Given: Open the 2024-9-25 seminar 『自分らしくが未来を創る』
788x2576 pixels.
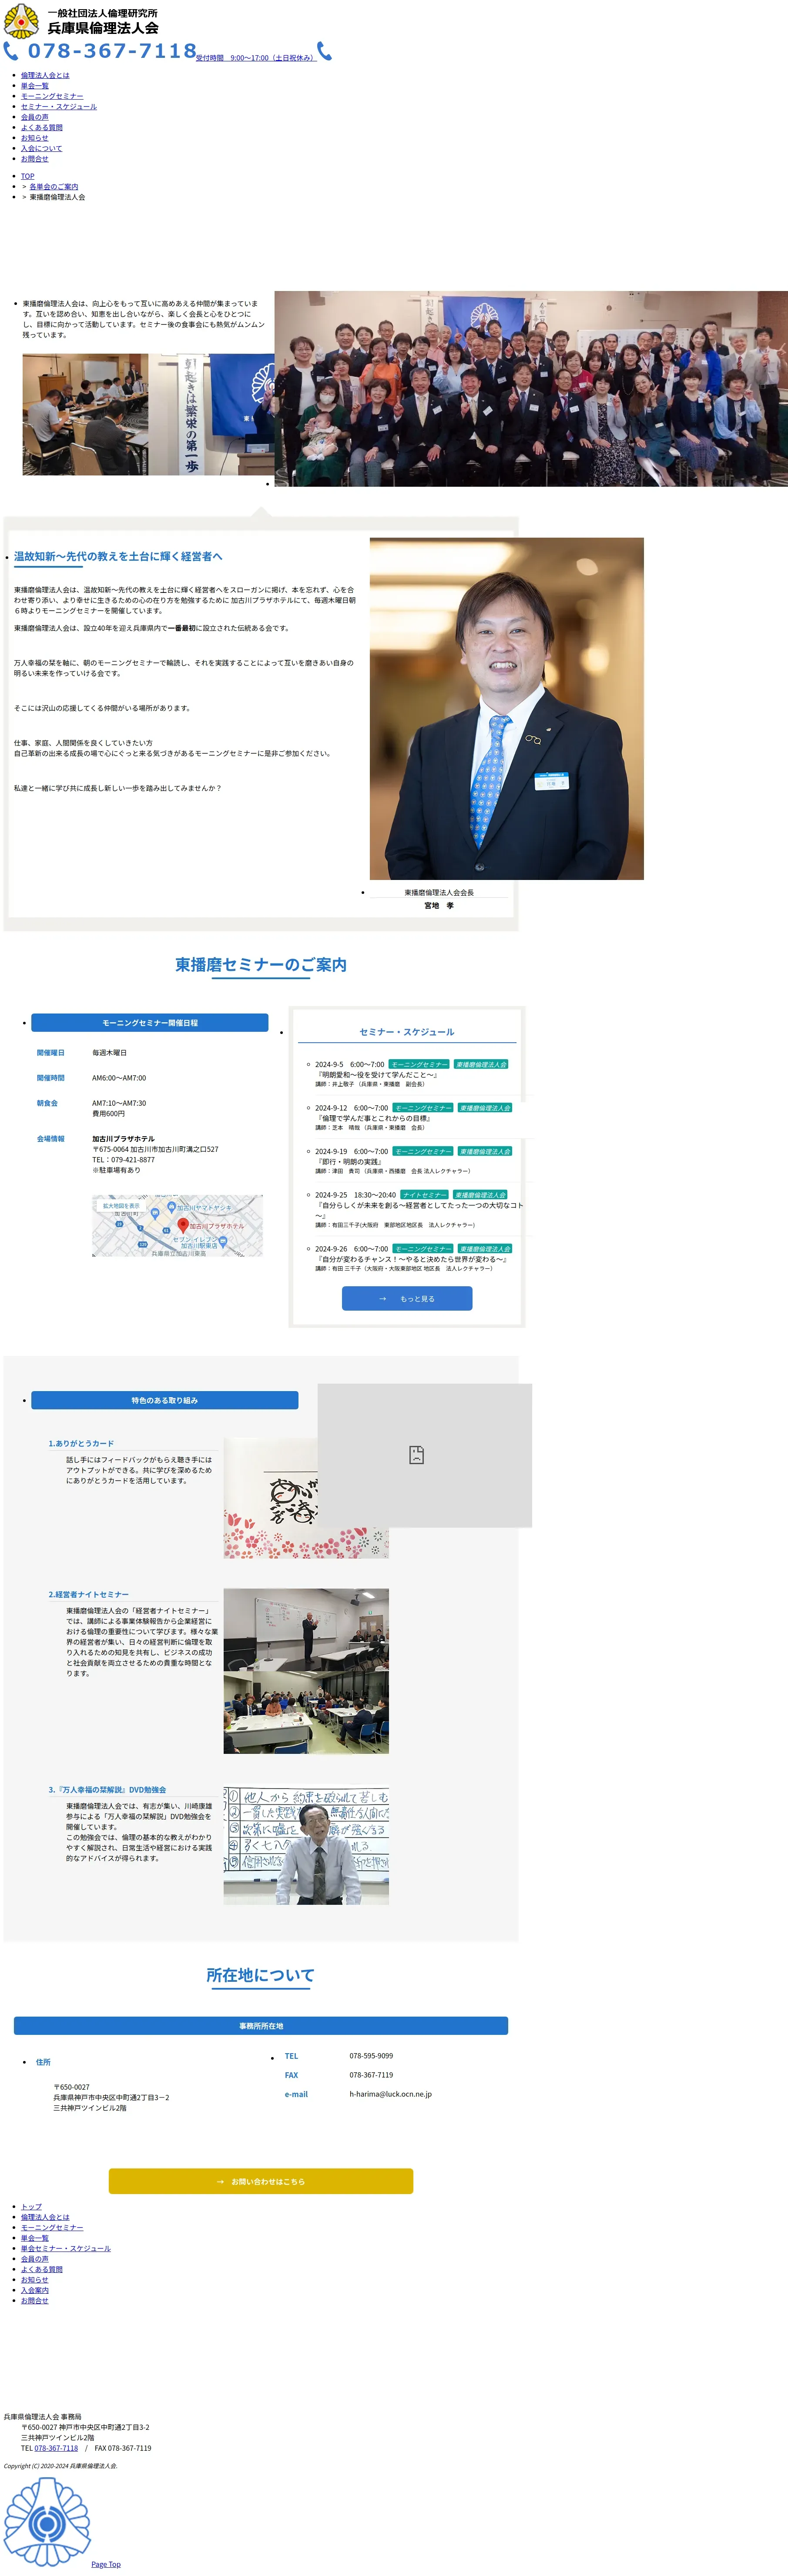Looking at the screenshot, I should tap(420, 1210).
